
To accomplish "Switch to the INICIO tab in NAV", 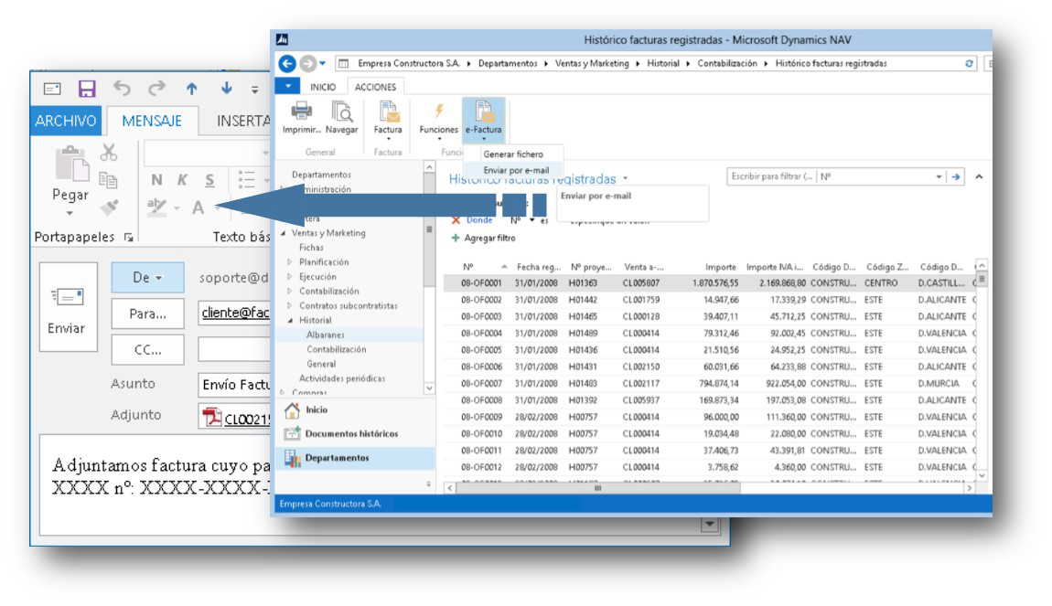I will coord(323,87).
